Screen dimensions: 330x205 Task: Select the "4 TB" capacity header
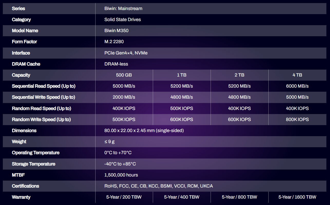tap(297, 75)
